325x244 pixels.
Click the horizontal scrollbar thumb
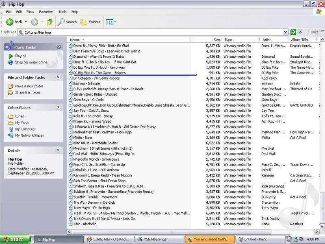(171, 232)
